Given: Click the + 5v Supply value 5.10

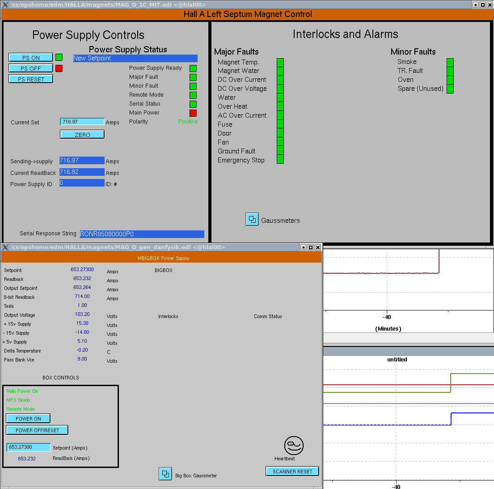Looking at the screenshot, I should [82, 341].
